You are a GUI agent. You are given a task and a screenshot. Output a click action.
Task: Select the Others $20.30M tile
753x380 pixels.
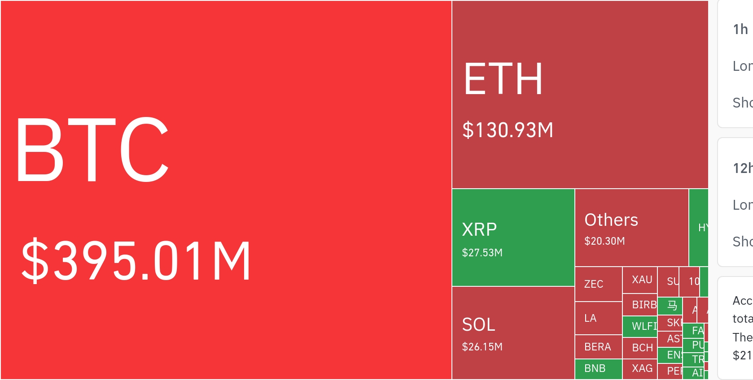(x=631, y=228)
